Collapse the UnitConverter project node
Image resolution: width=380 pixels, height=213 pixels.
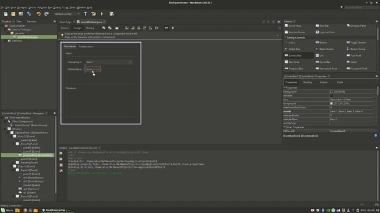pos(3,25)
